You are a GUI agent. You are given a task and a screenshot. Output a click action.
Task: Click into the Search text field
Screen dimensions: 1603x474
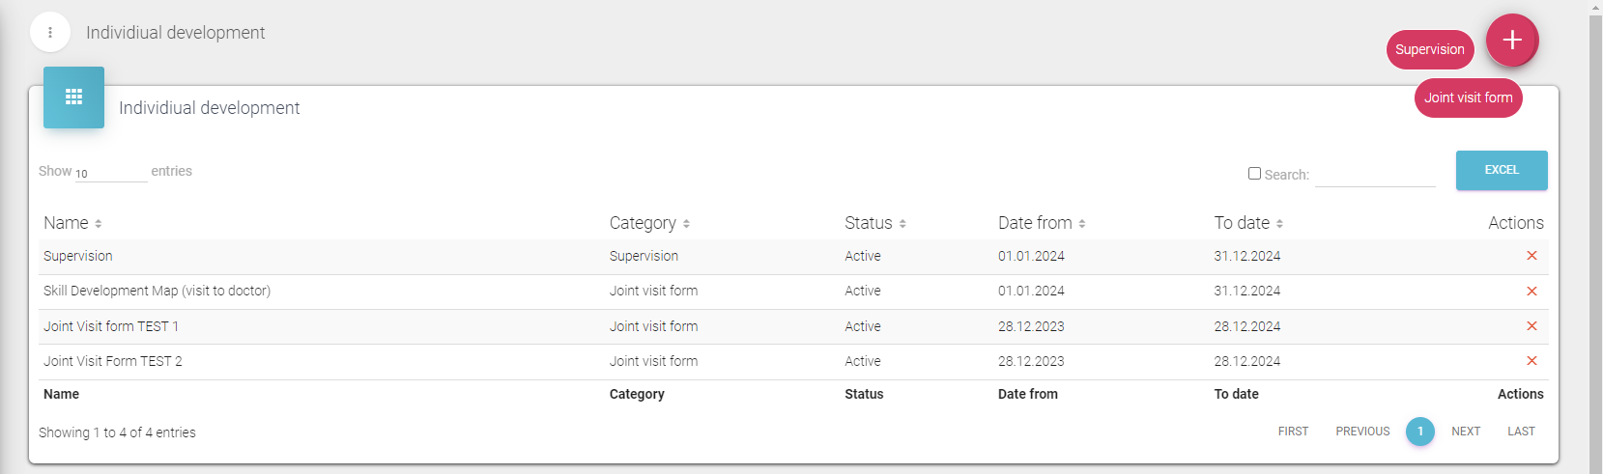(1374, 175)
